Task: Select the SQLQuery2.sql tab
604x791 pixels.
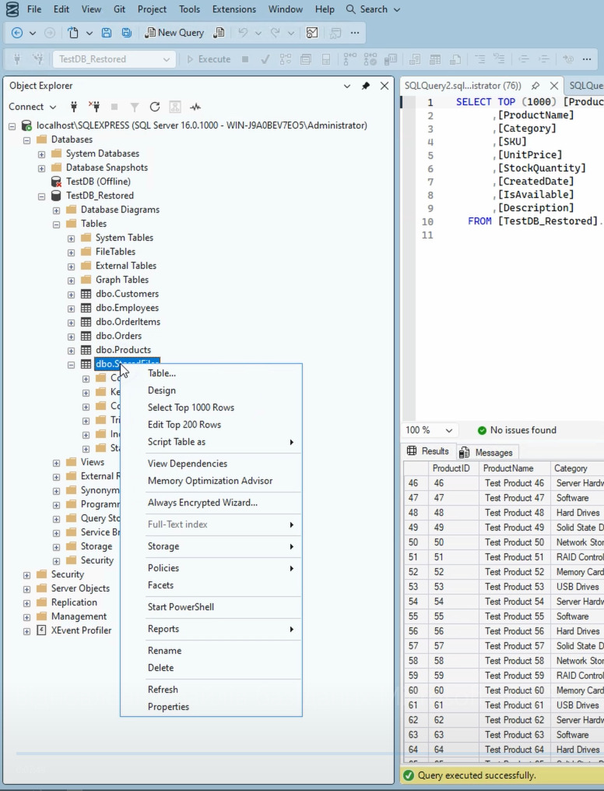Action: (x=462, y=86)
